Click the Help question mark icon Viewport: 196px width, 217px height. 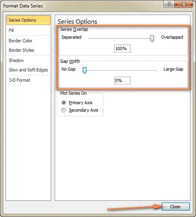(x=169, y=4)
